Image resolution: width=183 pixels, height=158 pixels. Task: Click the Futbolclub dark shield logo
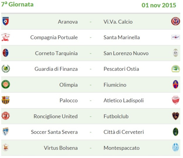176,116
